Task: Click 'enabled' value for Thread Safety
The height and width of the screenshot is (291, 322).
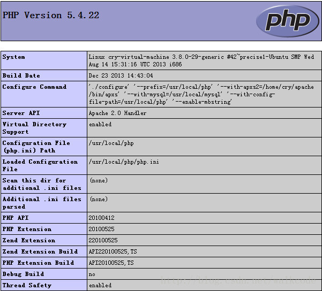Action: point(100,285)
